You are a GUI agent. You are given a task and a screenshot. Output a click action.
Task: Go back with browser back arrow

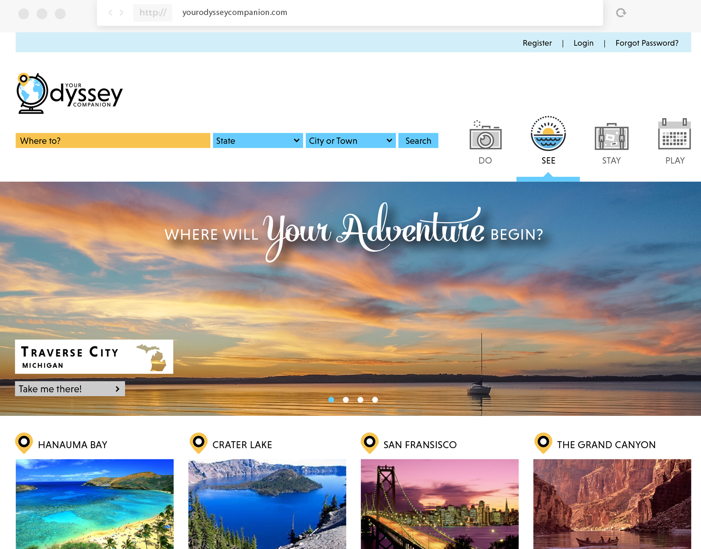click(x=110, y=13)
